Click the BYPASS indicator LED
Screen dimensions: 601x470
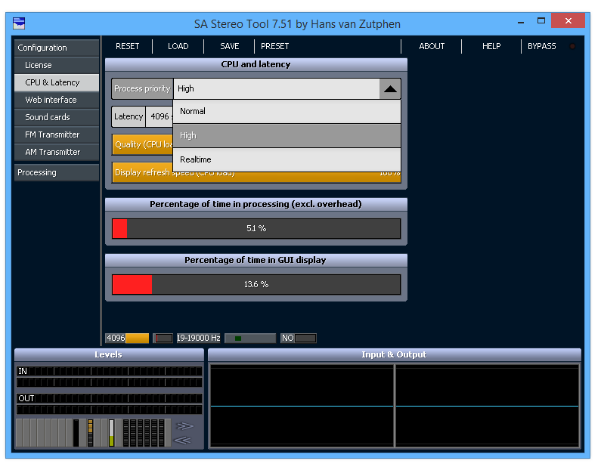(x=572, y=46)
